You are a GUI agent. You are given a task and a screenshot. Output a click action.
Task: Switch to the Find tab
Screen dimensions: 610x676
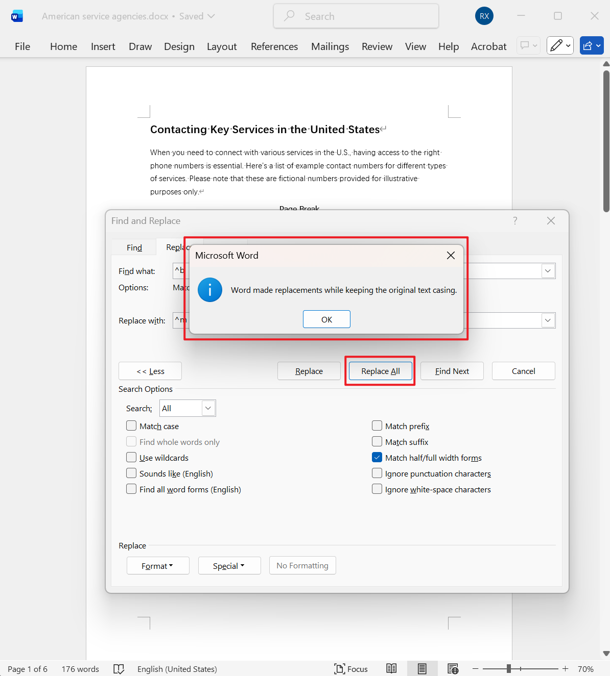pos(134,247)
